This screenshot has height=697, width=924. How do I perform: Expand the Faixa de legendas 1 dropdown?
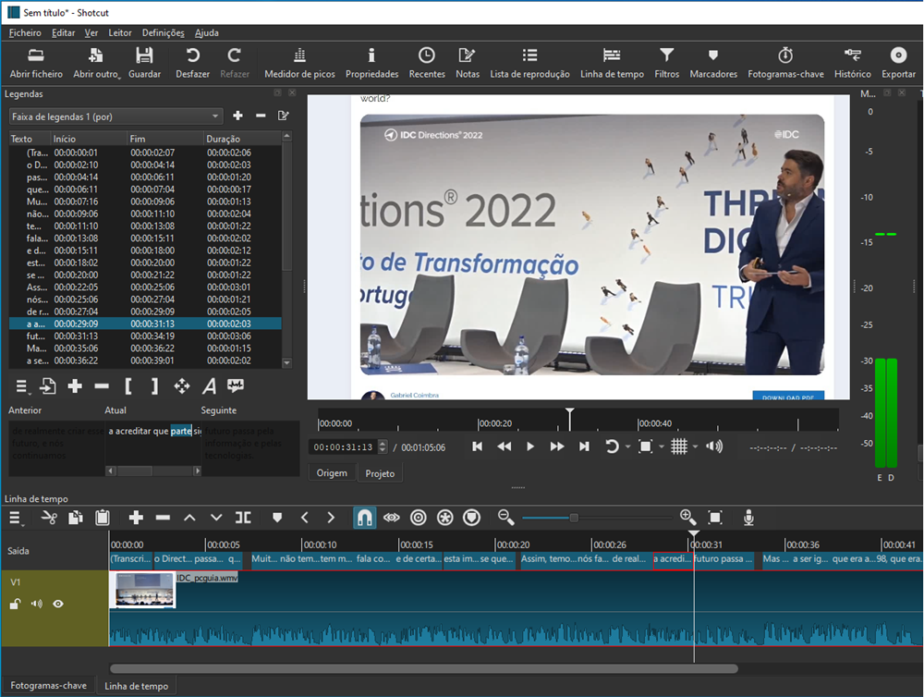(x=215, y=116)
